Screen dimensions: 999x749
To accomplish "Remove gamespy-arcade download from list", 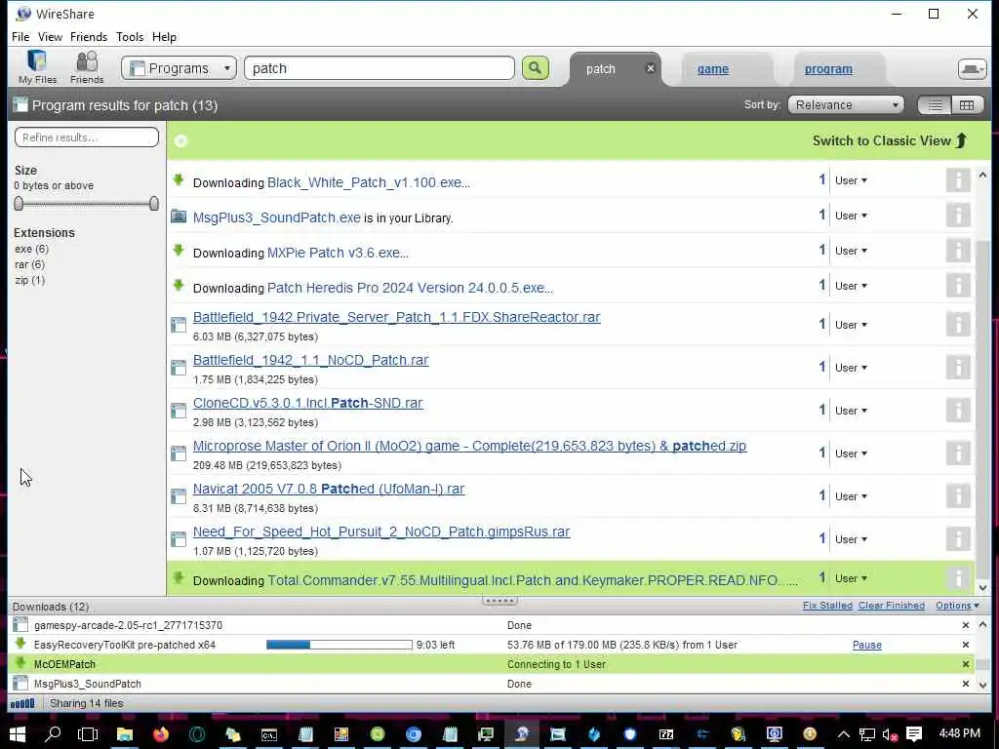I will pos(965,625).
